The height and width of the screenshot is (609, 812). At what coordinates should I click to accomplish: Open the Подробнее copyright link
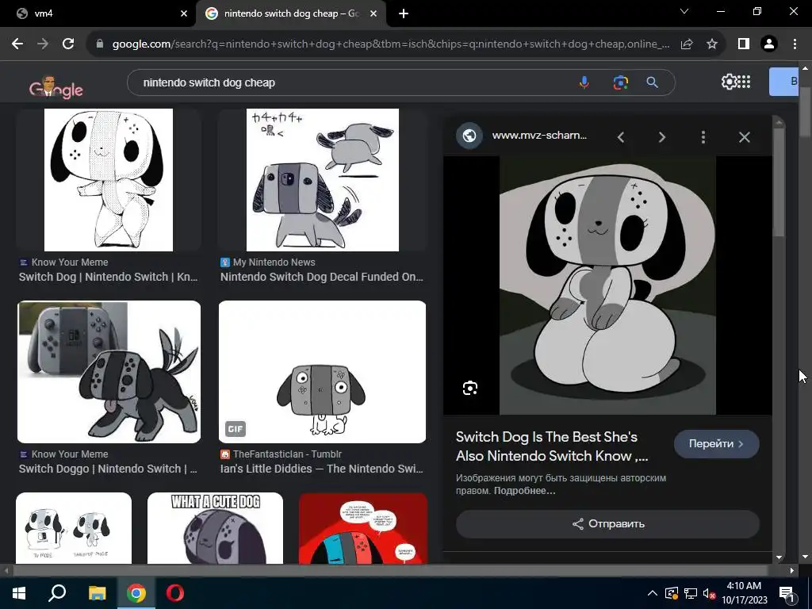[524, 490]
